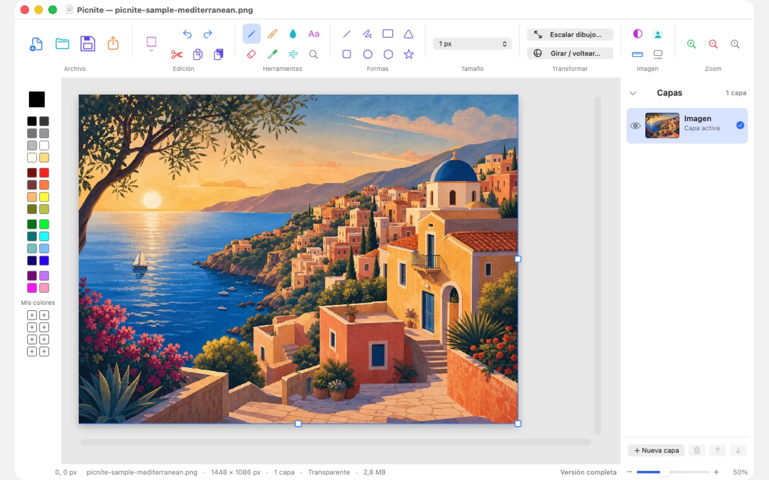
Task: Delete layer with the trash button
Action: 697,451
